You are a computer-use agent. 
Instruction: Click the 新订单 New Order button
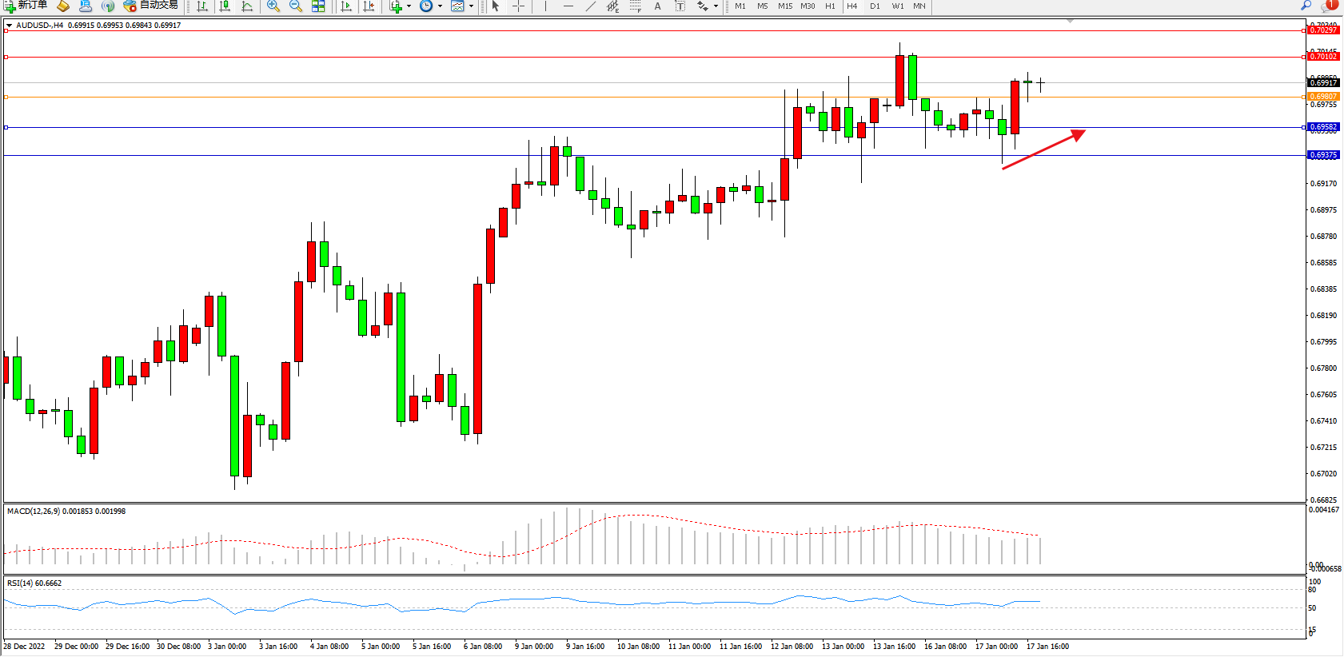[25, 6]
